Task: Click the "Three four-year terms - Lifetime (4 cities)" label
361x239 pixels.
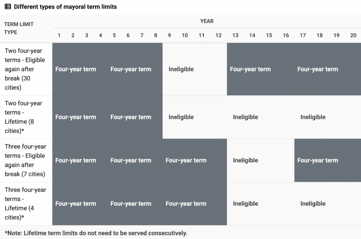Action: [x=25, y=203]
